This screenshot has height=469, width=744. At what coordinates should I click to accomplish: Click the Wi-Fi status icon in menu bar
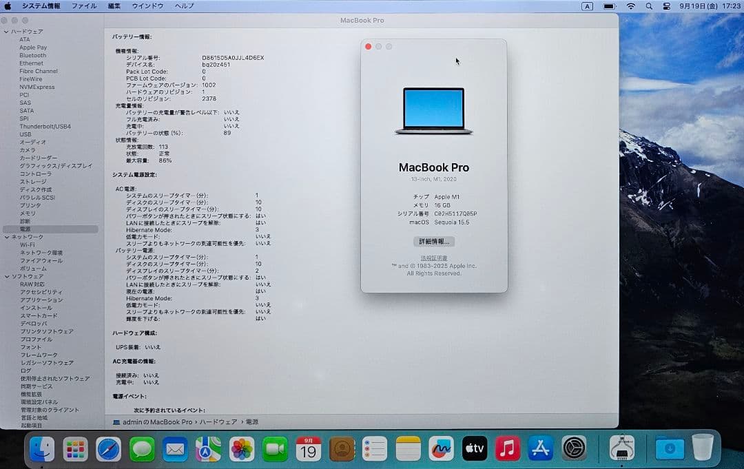tap(630, 6)
